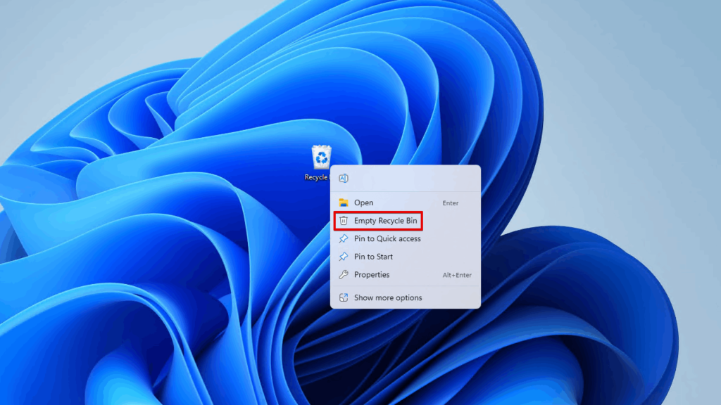Click the folder icon beside Open
721x405 pixels.
(x=344, y=202)
